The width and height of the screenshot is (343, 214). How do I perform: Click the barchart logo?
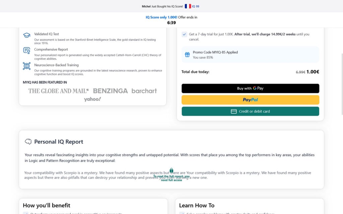click(x=144, y=91)
